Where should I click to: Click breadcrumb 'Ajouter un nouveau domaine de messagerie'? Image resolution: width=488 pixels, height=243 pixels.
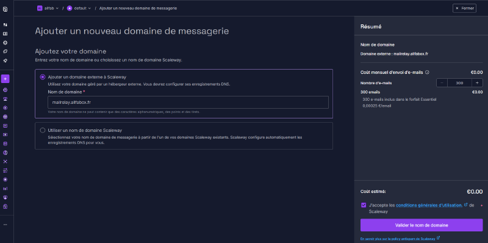click(x=138, y=9)
